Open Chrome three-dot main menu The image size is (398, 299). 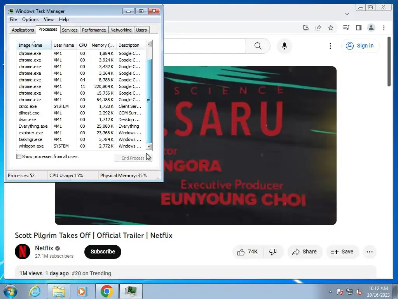(x=384, y=28)
